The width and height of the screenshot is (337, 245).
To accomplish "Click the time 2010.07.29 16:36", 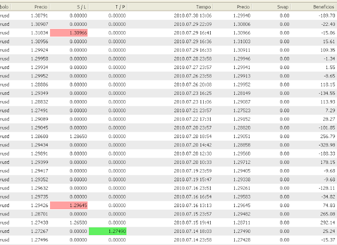I will pos(193,42).
